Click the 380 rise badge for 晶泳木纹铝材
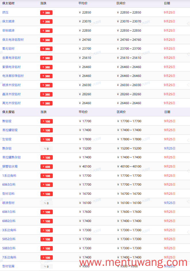This screenshot has width=190, height=271. click(46, 94)
